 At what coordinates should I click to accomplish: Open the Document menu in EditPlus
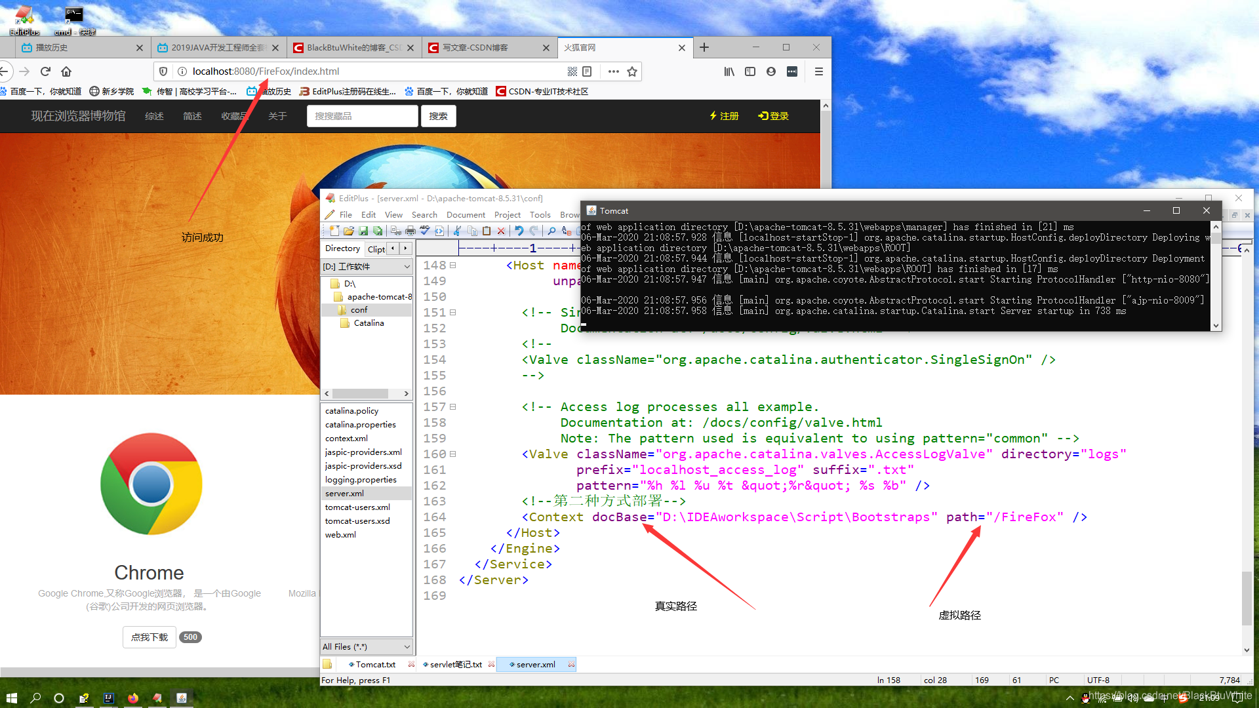coord(466,214)
